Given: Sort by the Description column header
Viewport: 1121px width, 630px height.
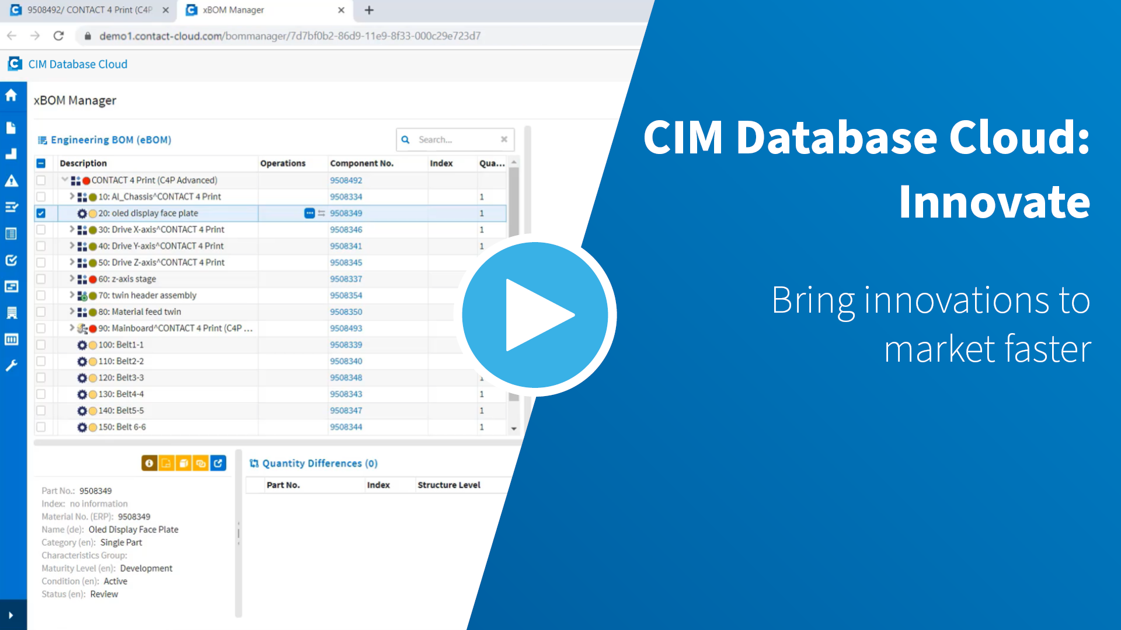Looking at the screenshot, I should (83, 163).
